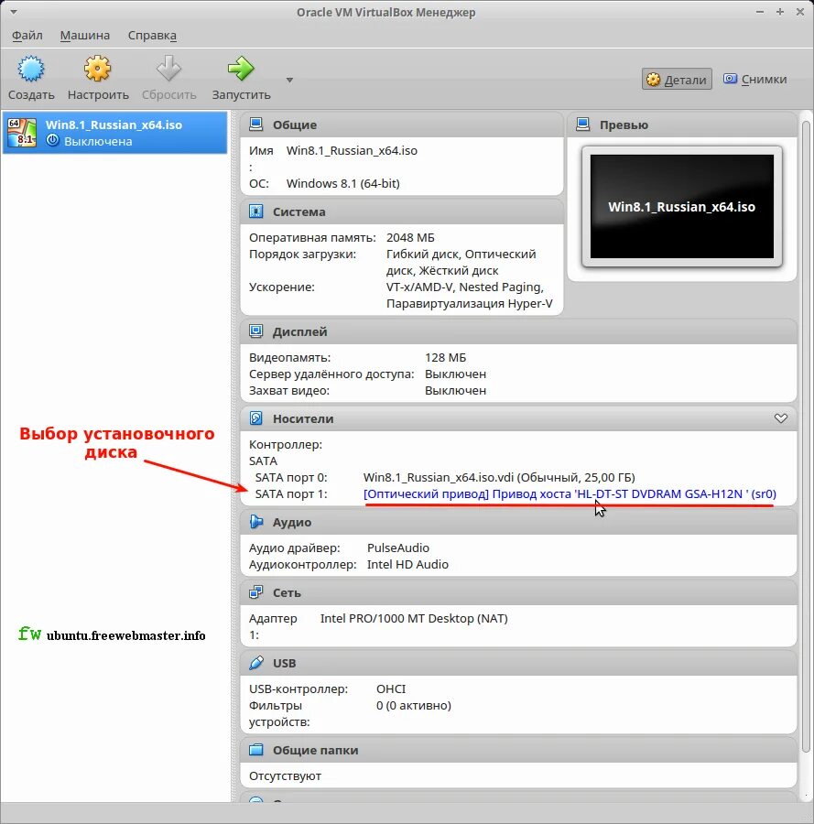This screenshot has width=814, height=824.
Task: Click the Общие section monitor icon
Action: point(255,125)
